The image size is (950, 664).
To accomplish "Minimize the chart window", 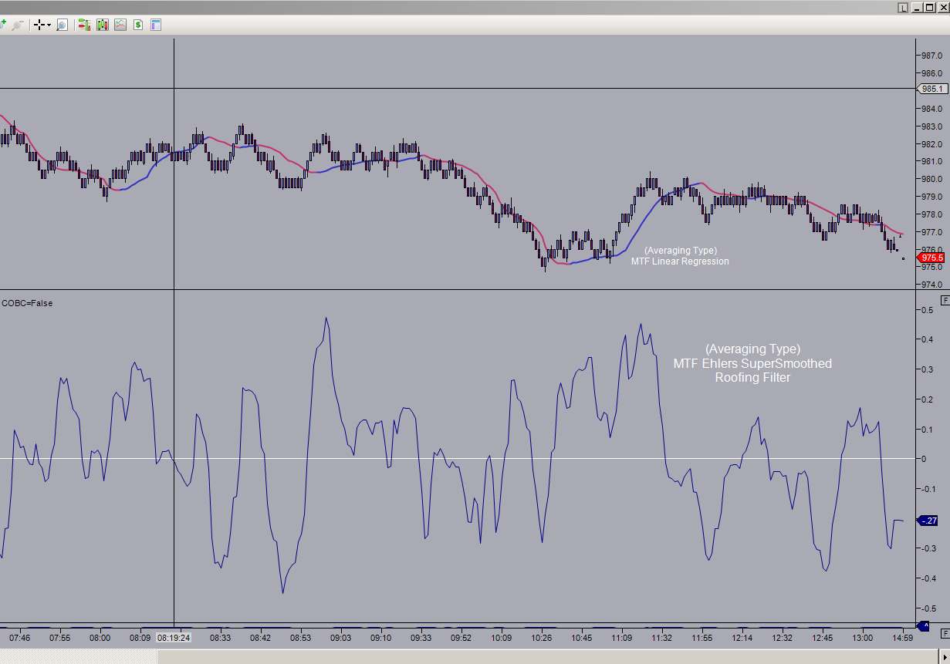I will point(917,7).
